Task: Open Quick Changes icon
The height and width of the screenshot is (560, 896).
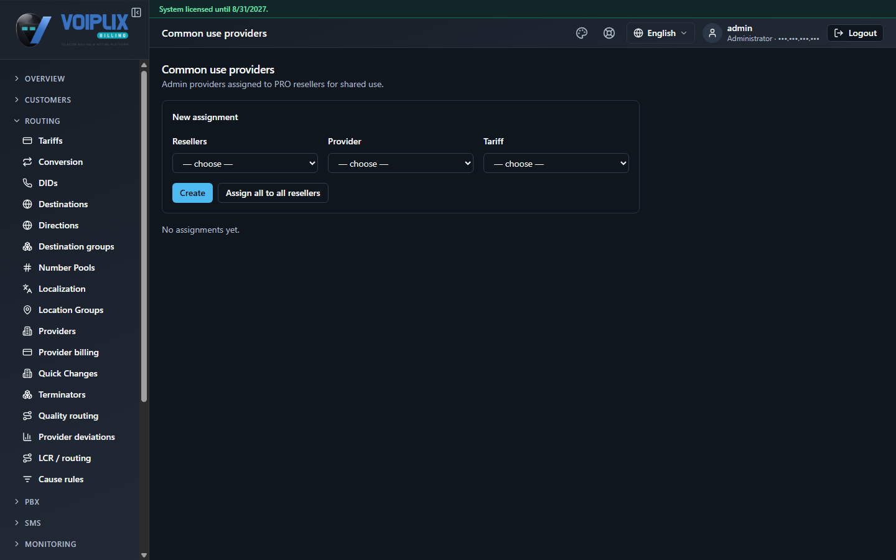Action: coord(27,373)
